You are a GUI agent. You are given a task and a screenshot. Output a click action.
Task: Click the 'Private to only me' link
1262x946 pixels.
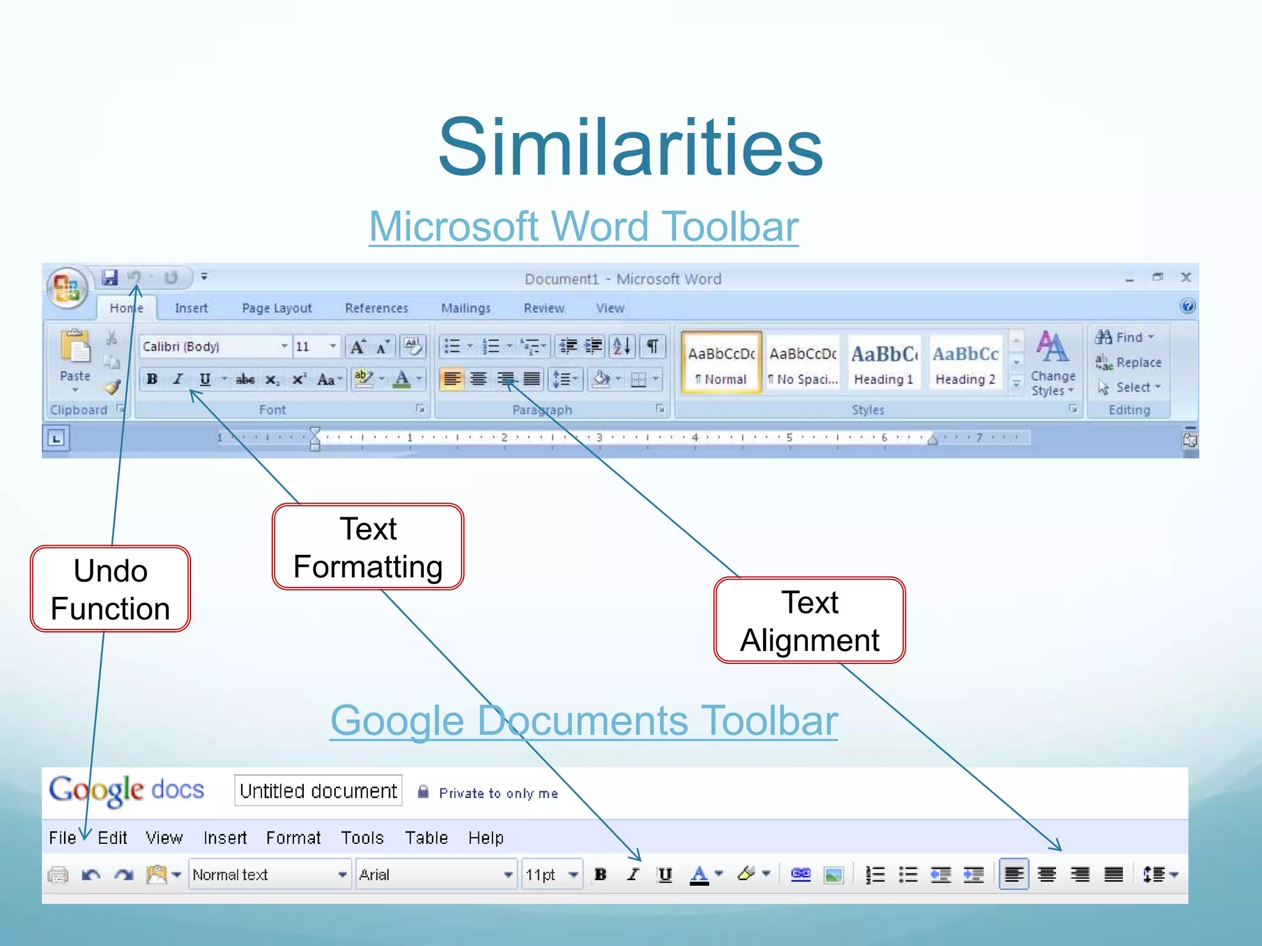point(499,793)
